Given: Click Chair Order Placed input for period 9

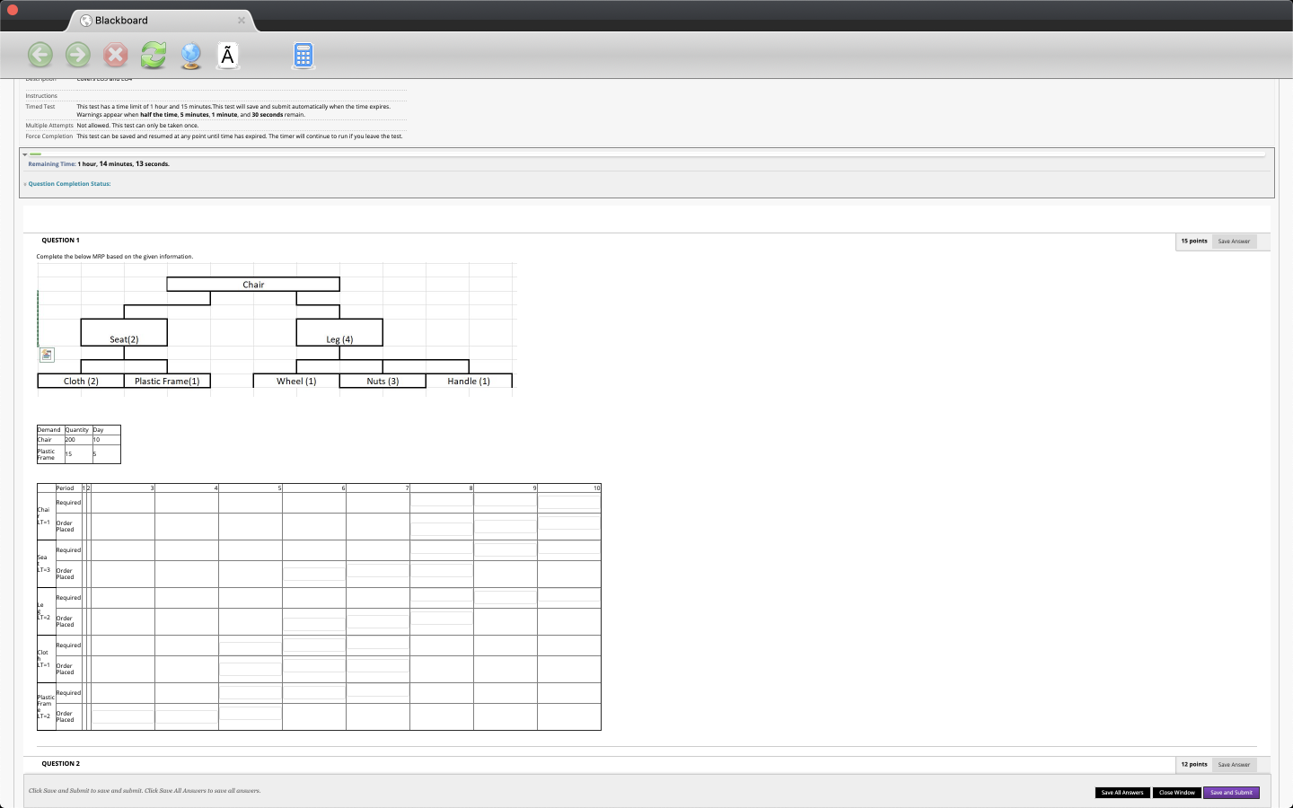Looking at the screenshot, I should point(506,524).
